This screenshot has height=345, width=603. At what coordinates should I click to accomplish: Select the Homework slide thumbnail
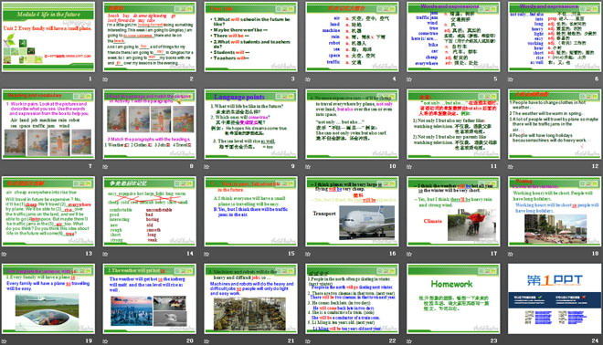pos(453,298)
